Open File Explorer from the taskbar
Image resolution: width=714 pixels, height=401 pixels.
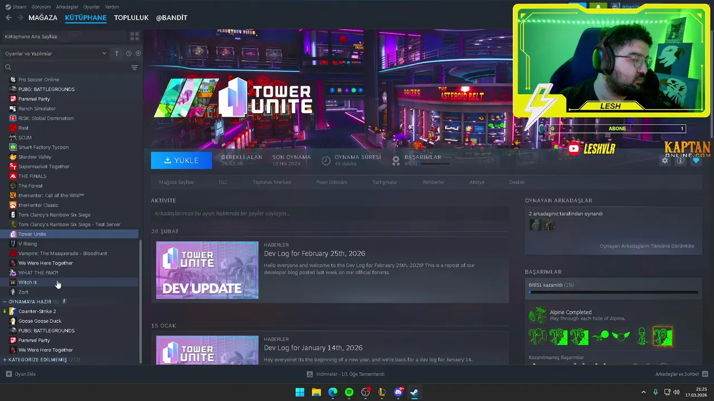(x=316, y=392)
